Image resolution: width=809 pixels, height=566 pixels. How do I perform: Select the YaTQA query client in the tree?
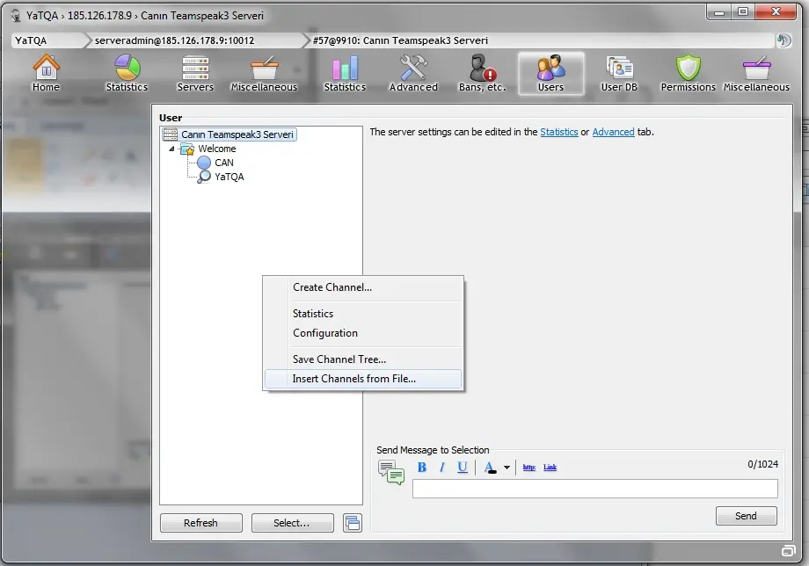tap(230, 177)
